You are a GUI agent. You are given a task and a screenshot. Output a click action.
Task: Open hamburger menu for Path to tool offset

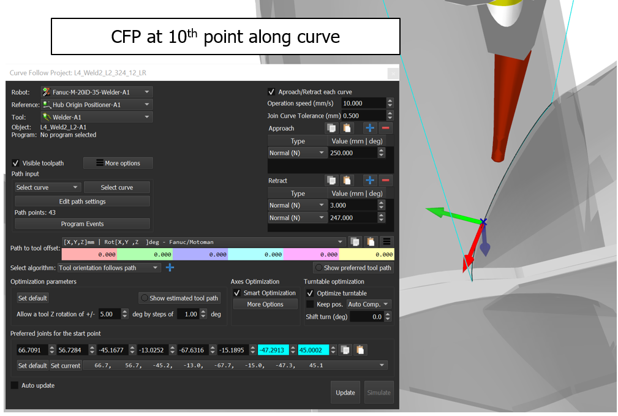click(x=387, y=241)
